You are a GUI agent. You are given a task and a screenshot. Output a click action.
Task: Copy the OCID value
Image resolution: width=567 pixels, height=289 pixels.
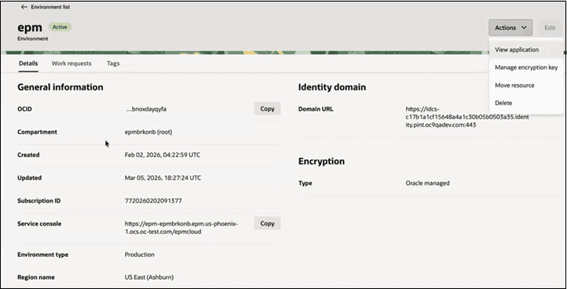pos(267,108)
